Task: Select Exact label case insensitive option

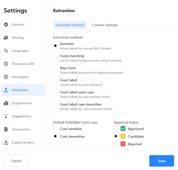Action: [55, 106]
